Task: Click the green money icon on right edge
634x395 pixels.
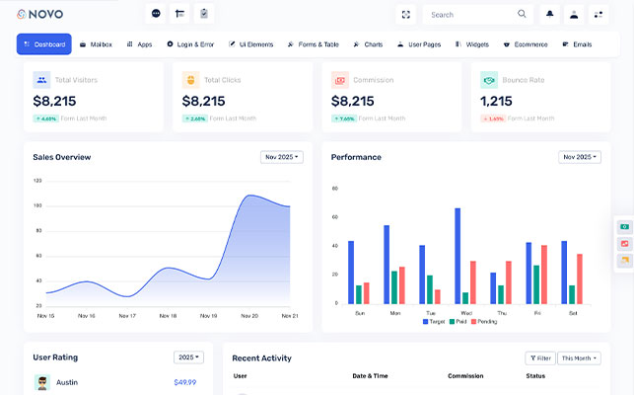Action: point(624,227)
